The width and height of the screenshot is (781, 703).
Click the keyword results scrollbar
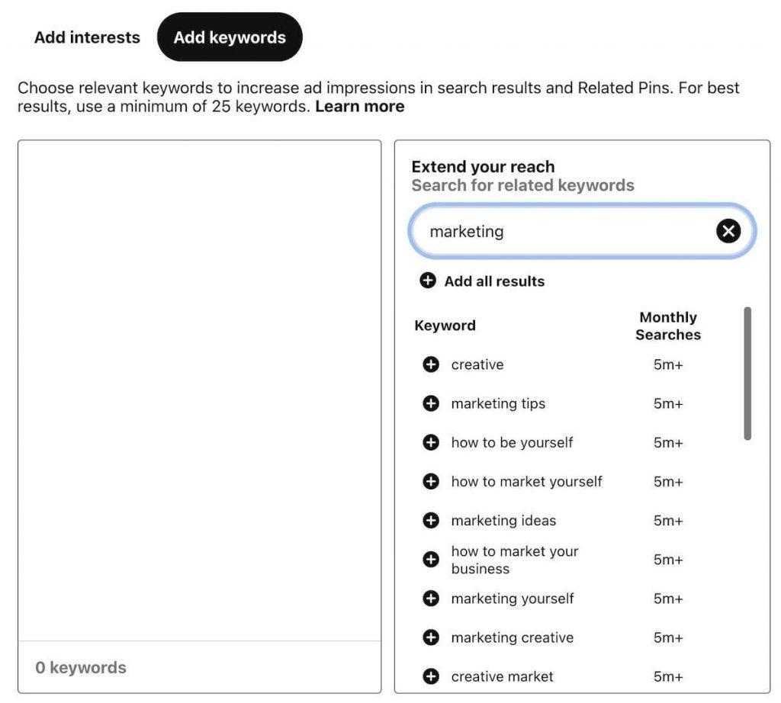[x=747, y=373]
